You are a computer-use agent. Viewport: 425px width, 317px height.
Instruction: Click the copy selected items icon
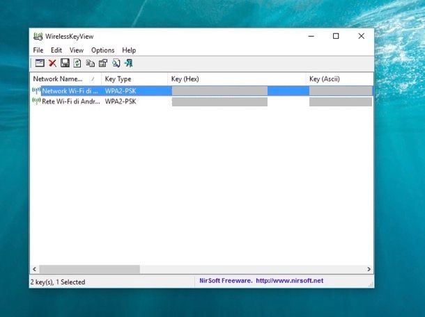(x=91, y=63)
